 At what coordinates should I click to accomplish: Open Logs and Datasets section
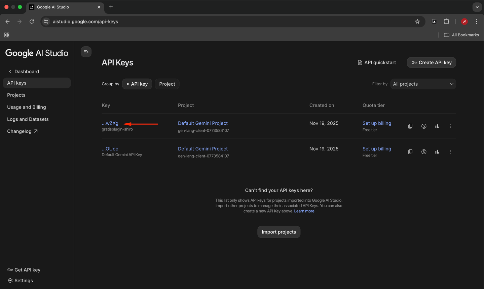[28, 119]
